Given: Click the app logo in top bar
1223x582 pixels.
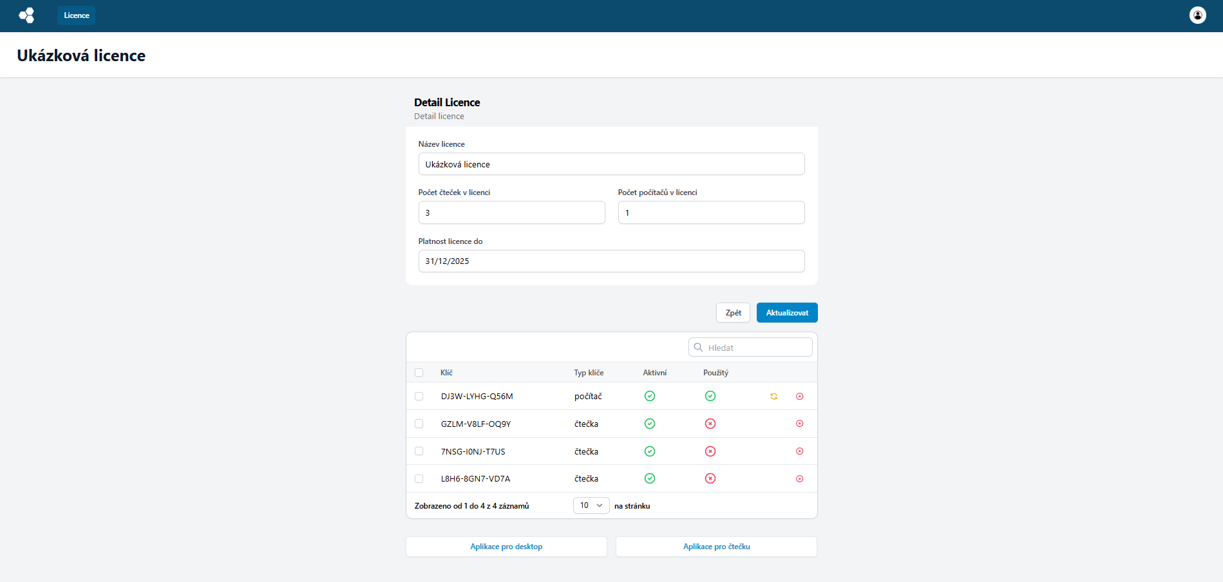Looking at the screenshot, I should pyautogui.click(x=26, y=15).
